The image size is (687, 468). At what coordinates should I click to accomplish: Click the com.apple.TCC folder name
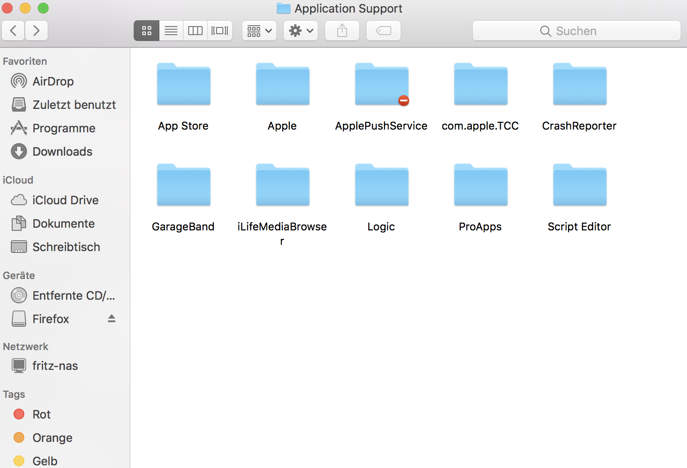tap(480, 126)
